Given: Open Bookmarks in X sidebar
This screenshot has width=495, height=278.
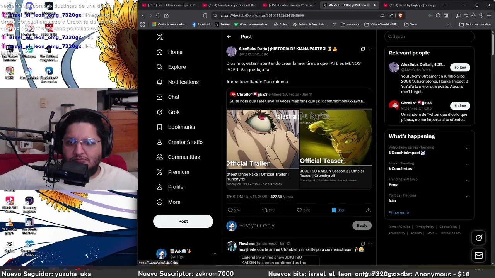Looking at the screenshot, I should 176,127.
